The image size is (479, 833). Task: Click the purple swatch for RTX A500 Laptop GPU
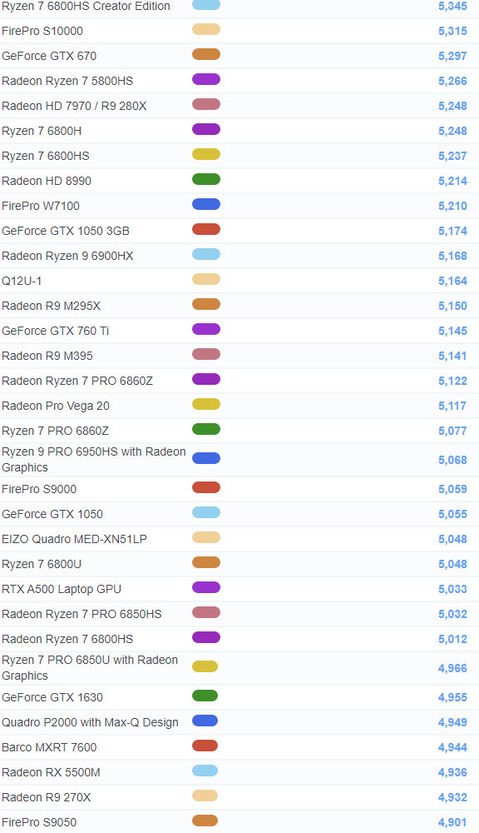coord(205,587)
